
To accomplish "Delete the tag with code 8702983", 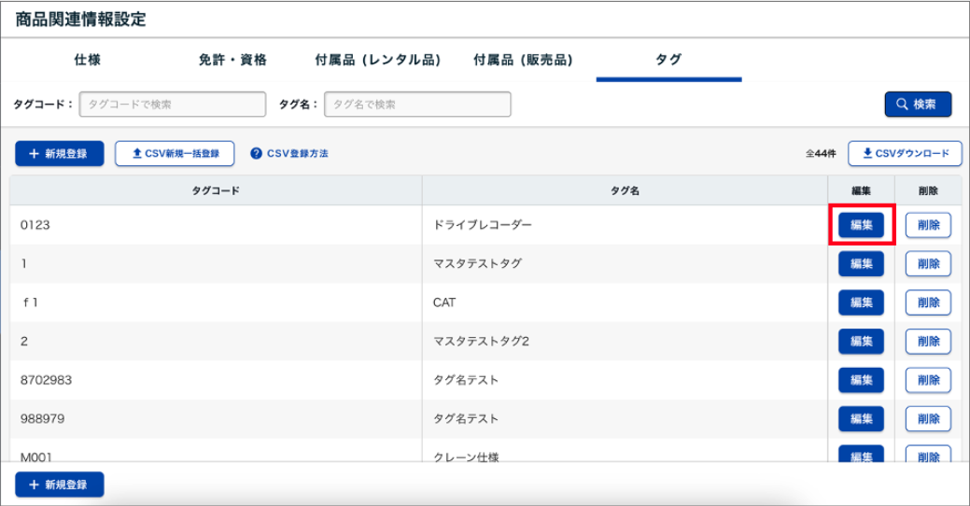I will pos(928,380).
